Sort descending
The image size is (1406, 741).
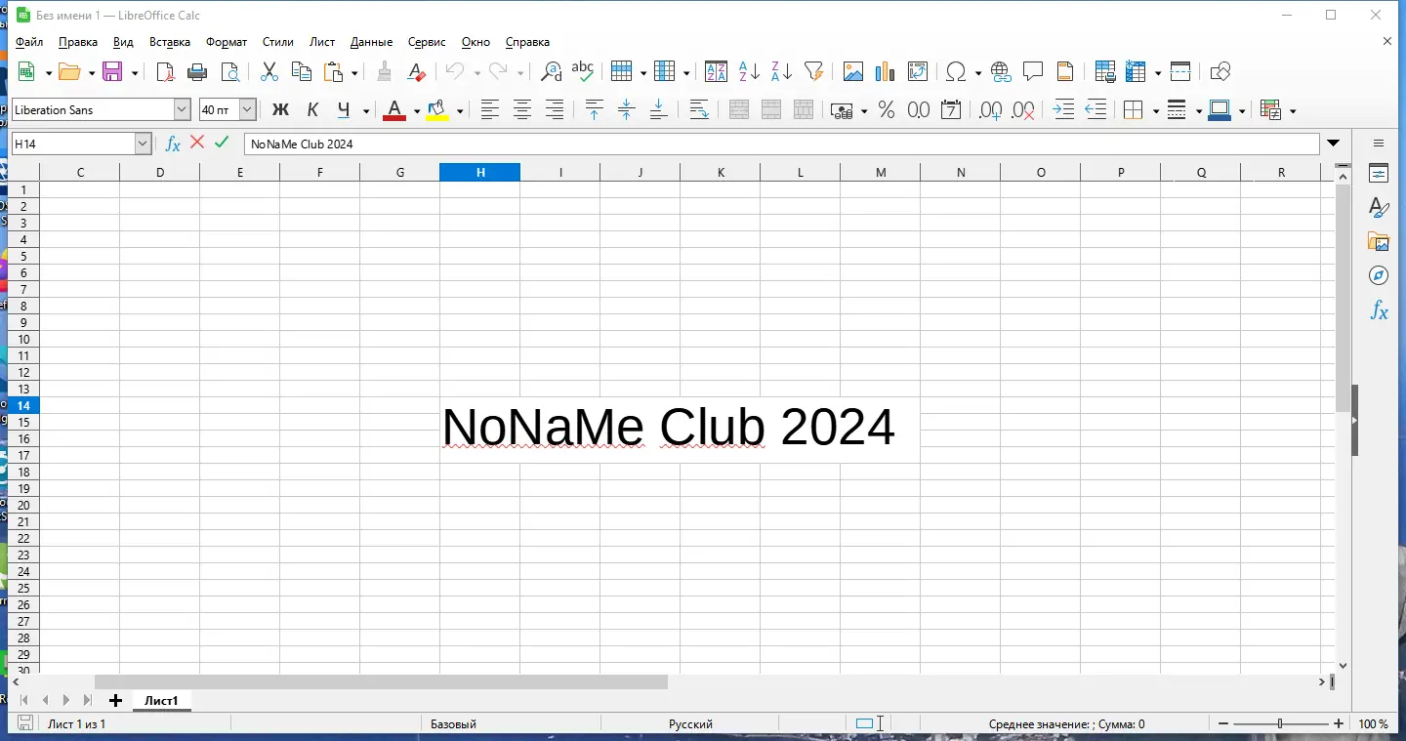point(781,71)
